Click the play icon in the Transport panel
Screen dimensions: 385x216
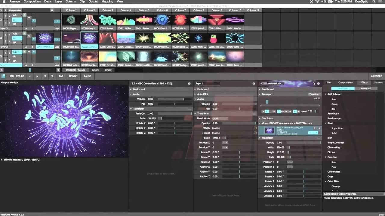click(267, 111)
